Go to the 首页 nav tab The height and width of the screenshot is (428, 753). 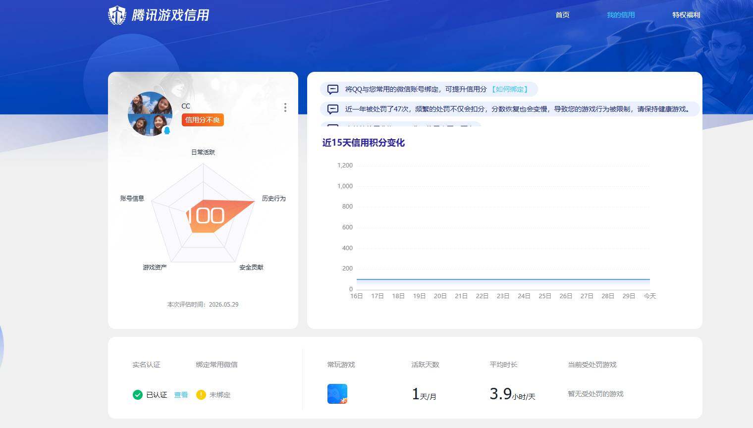562,15
